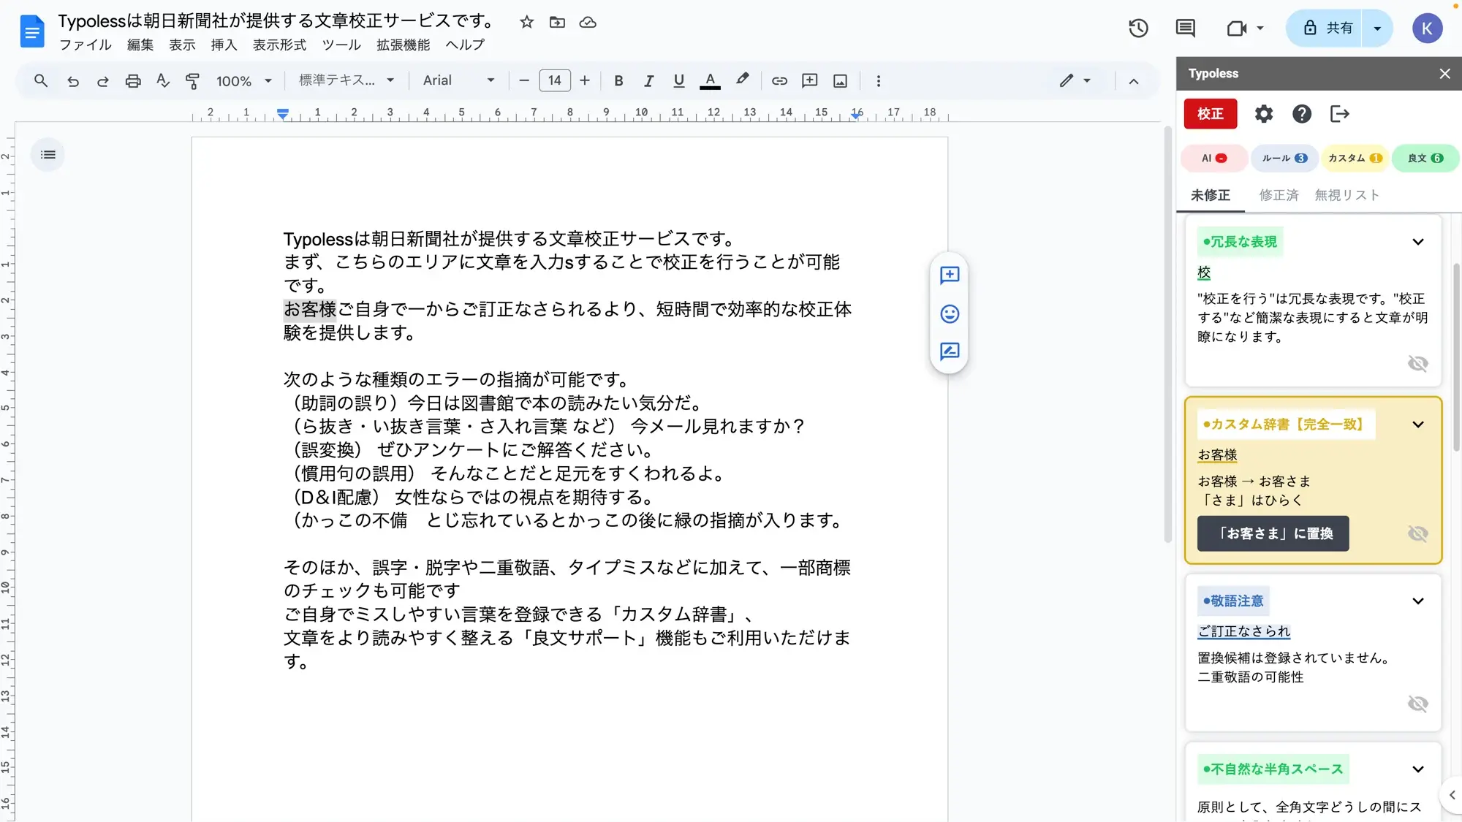Insert an image from the toolbar
Screen dimensions: 1462x822
(841, 80)
